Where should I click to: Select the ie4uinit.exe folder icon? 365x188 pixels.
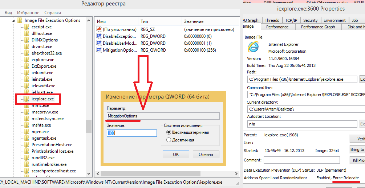tap(27, 73)
